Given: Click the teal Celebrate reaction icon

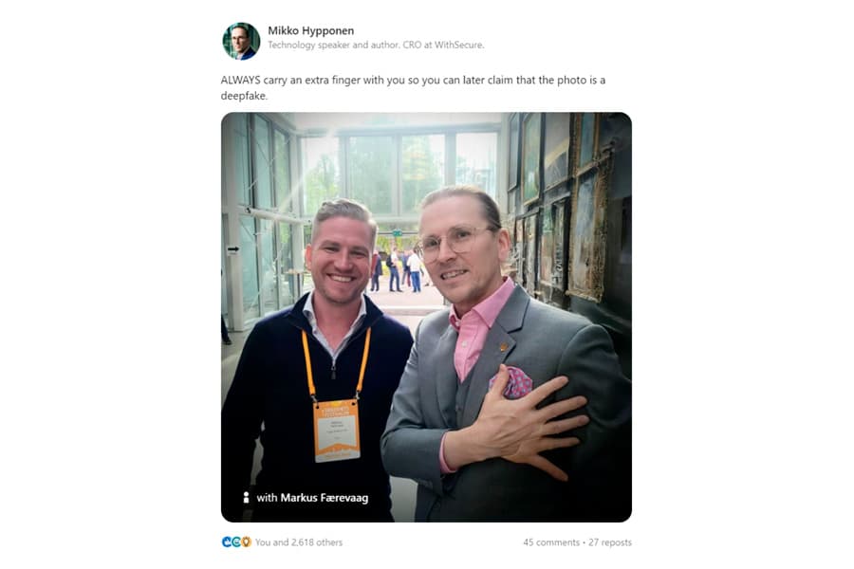Looking at the screenshot, I should 236,541.
